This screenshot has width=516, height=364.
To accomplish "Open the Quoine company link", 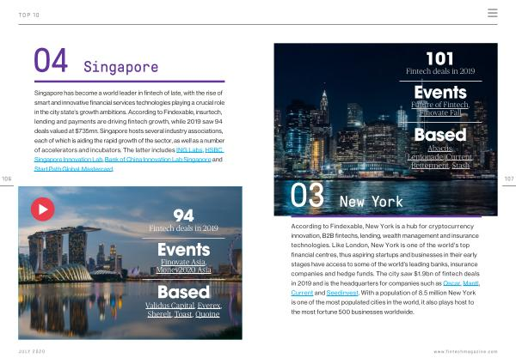I will (206, 314).
